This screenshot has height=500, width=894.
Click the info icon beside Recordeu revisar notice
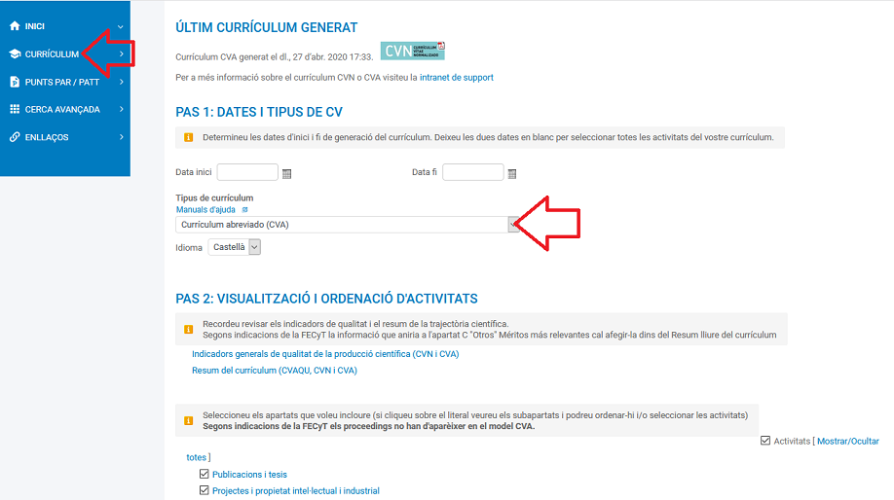(x=189, y=329)
